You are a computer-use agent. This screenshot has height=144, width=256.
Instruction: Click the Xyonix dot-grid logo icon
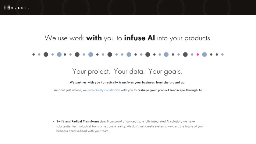[x=7, y=7]
